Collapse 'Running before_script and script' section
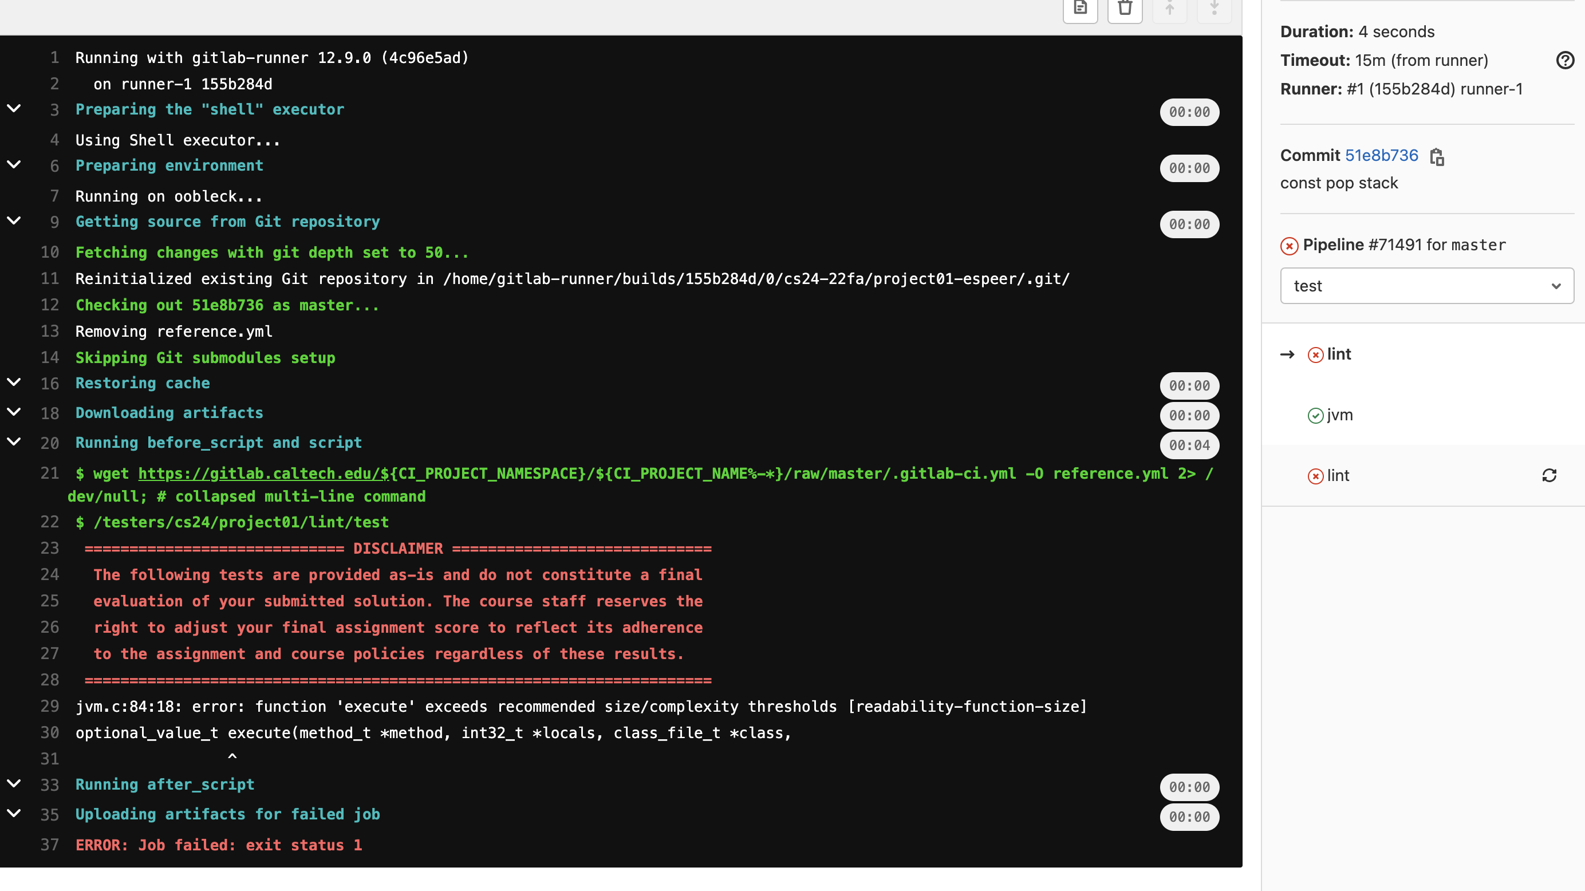 click(x=14, y=442)
